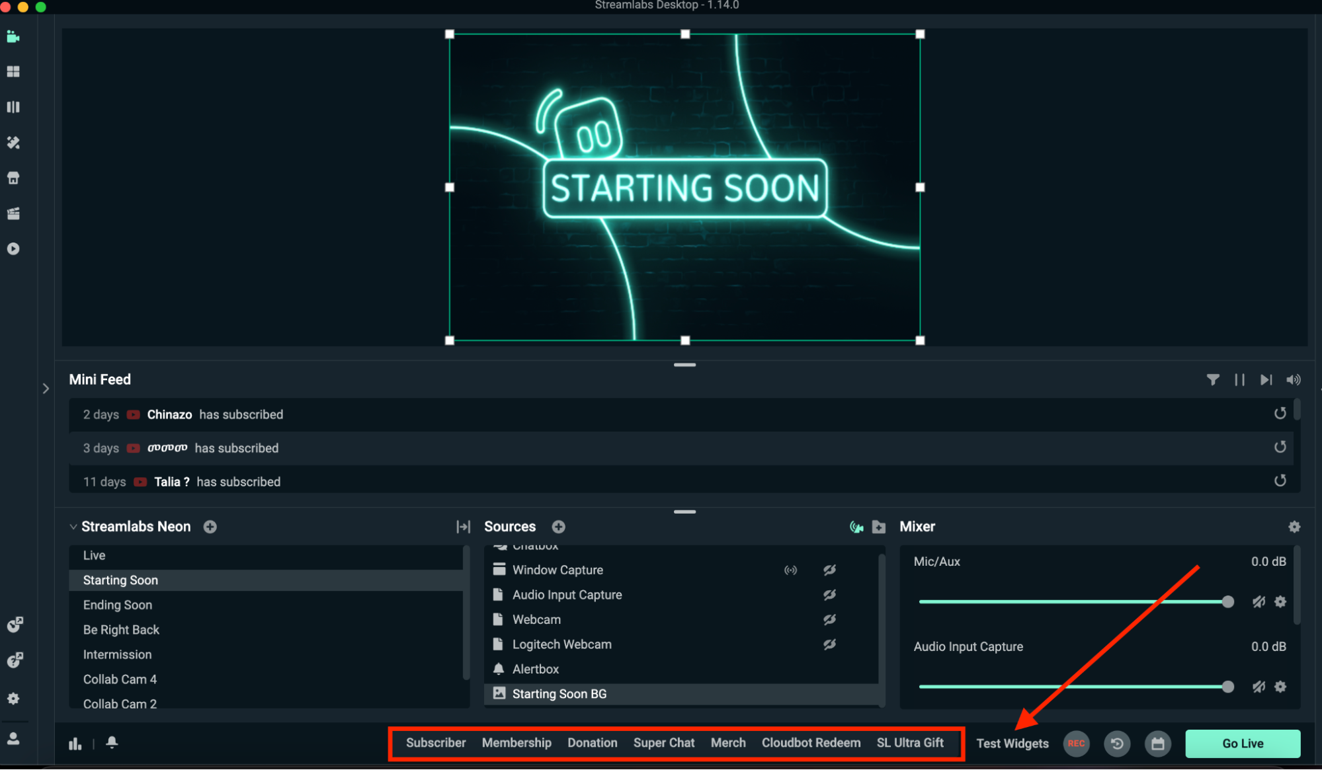This screenshot has width=1322, height=770.
Task: Toggle visibility of Audio Input Capture source
Action: click(829, 595)
